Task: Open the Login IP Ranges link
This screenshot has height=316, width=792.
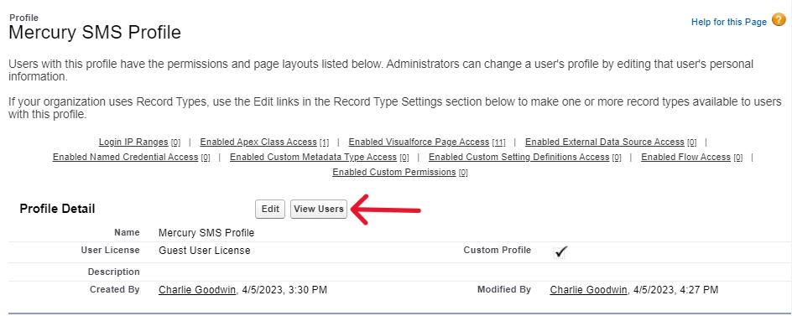Action: pos(133,142)
